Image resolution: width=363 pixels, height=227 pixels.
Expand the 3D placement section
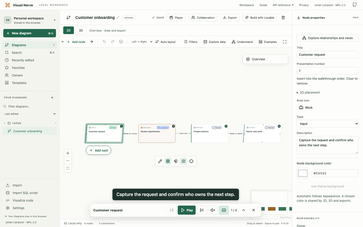pyautogui.click(x=308, y=93)
